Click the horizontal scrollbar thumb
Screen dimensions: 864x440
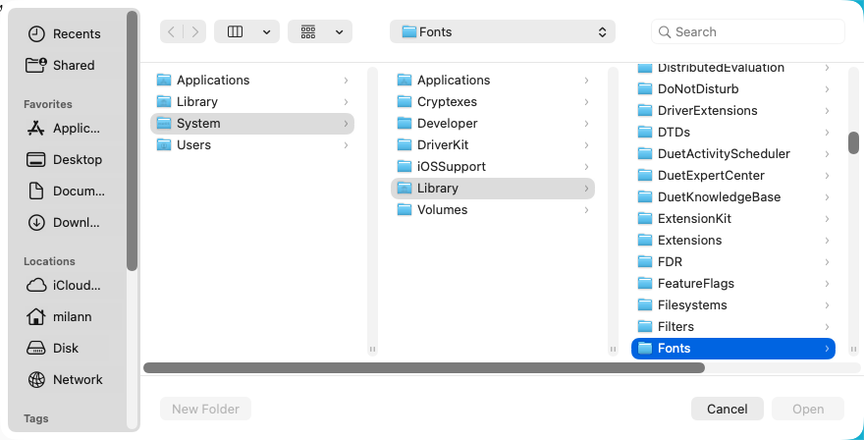pos(424,367)
